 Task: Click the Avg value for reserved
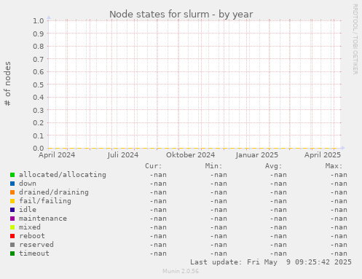coord(278,245)
